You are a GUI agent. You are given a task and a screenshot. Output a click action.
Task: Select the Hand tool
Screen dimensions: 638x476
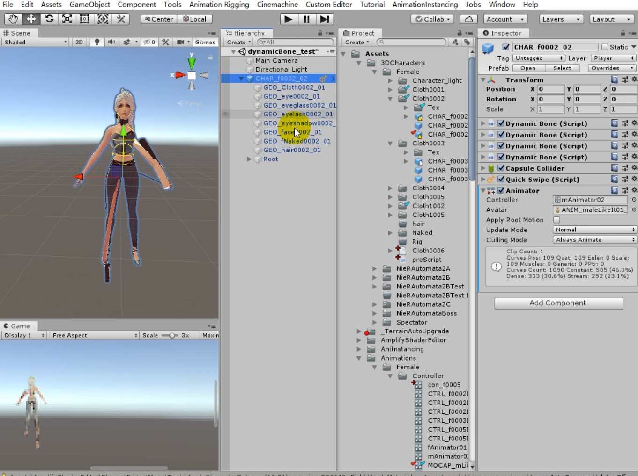[13, 19]
